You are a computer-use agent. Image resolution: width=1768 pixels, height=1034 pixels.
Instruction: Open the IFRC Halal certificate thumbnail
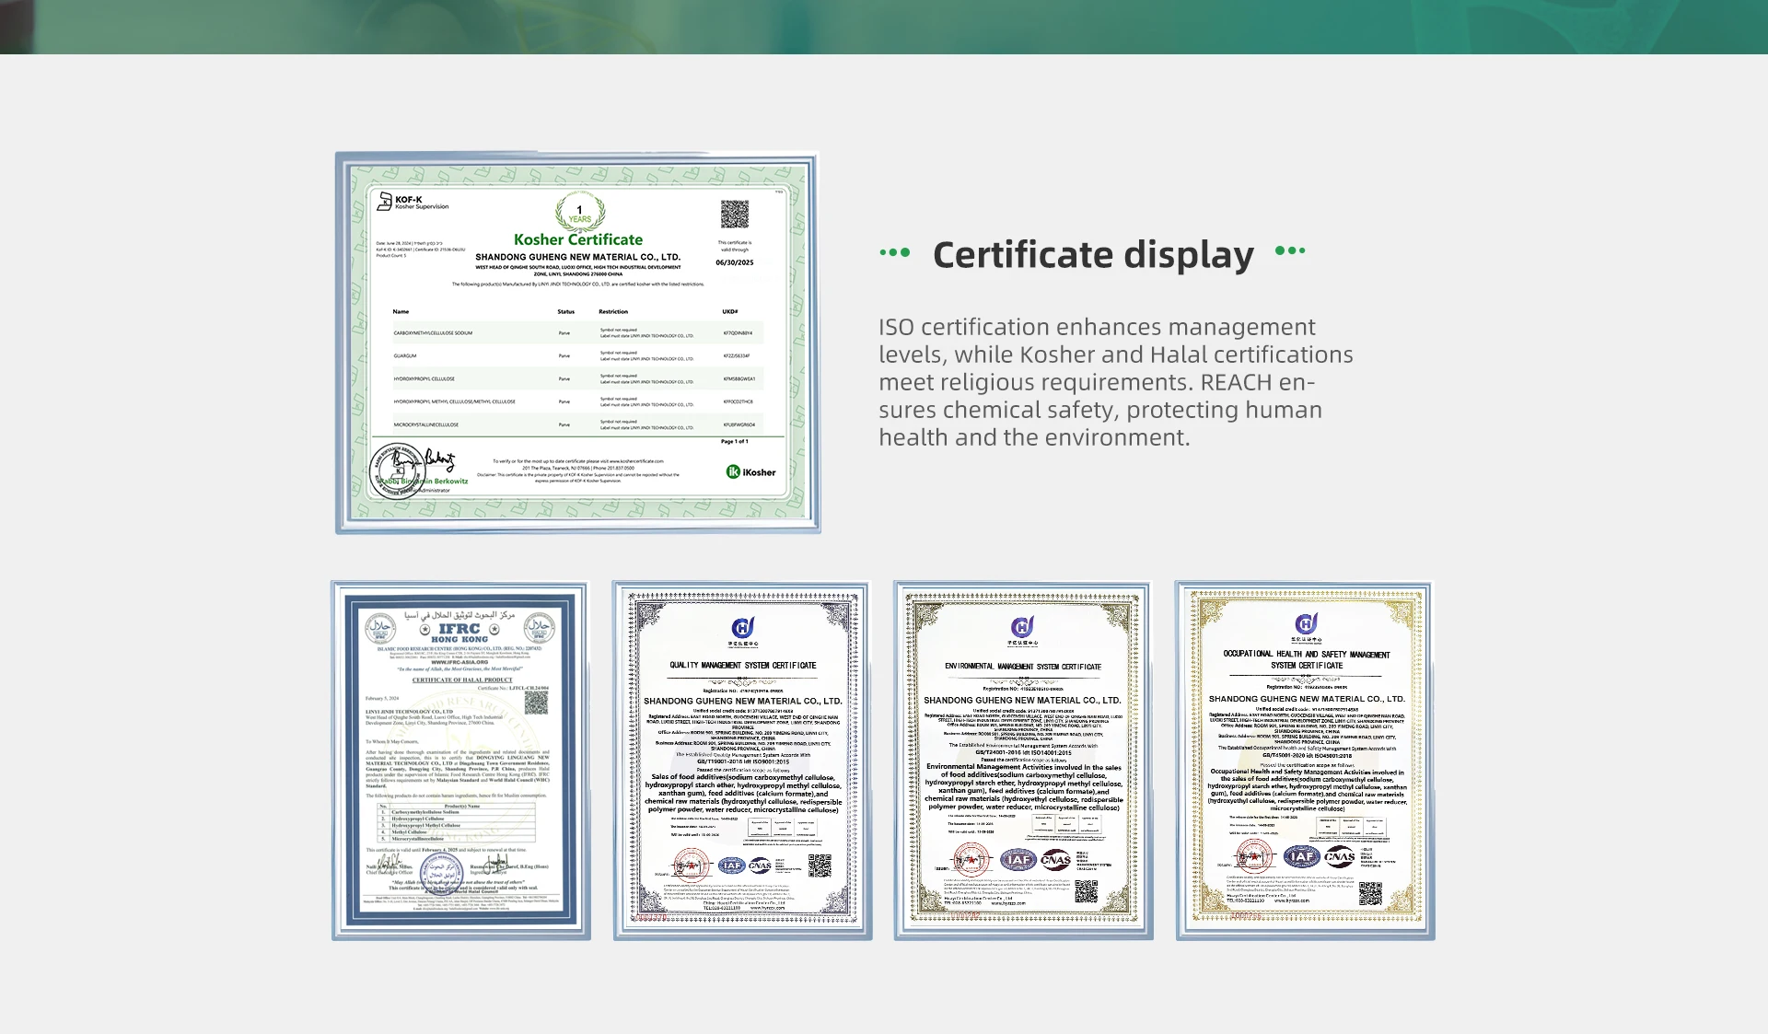pos(460,760)
